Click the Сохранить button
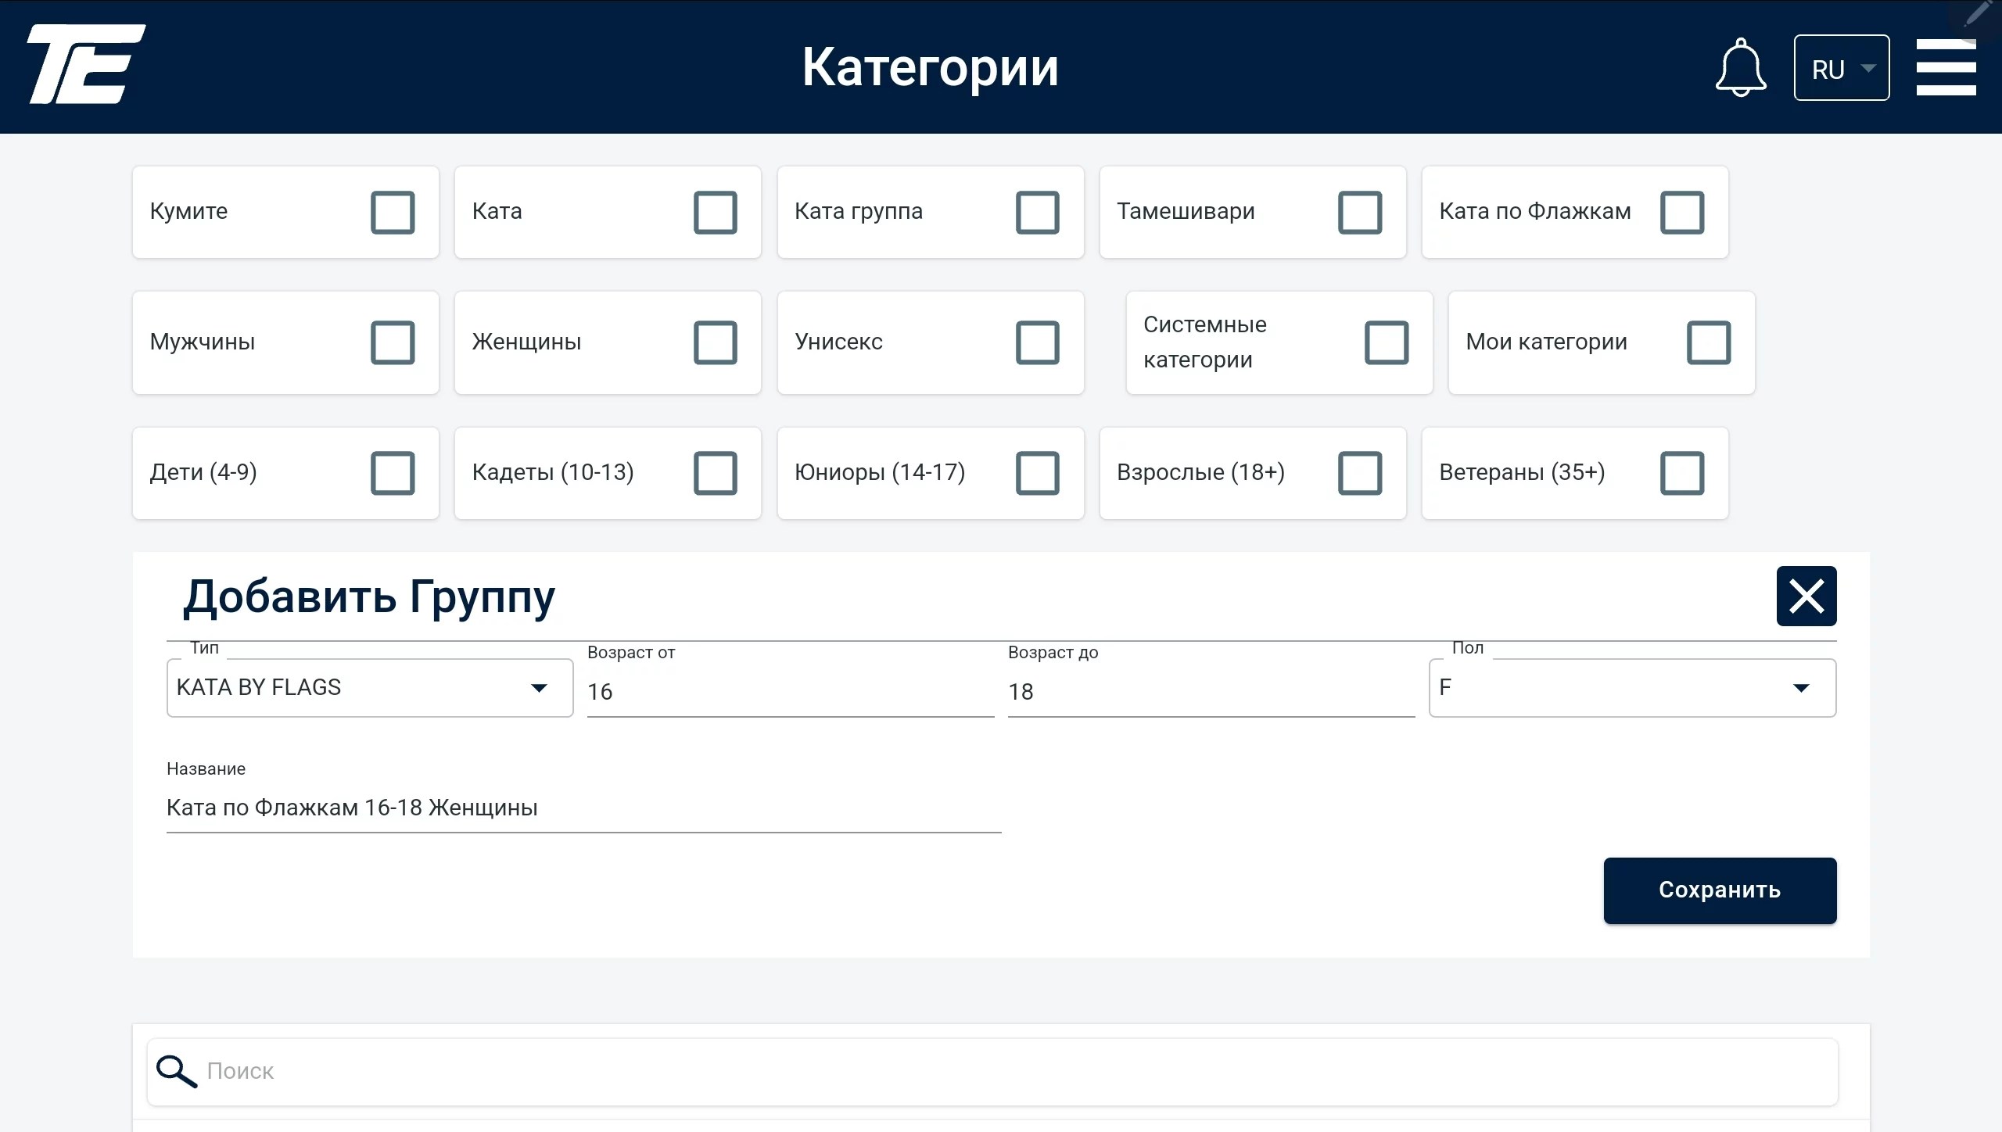 pyautogui.click(x=1720, y=890)
